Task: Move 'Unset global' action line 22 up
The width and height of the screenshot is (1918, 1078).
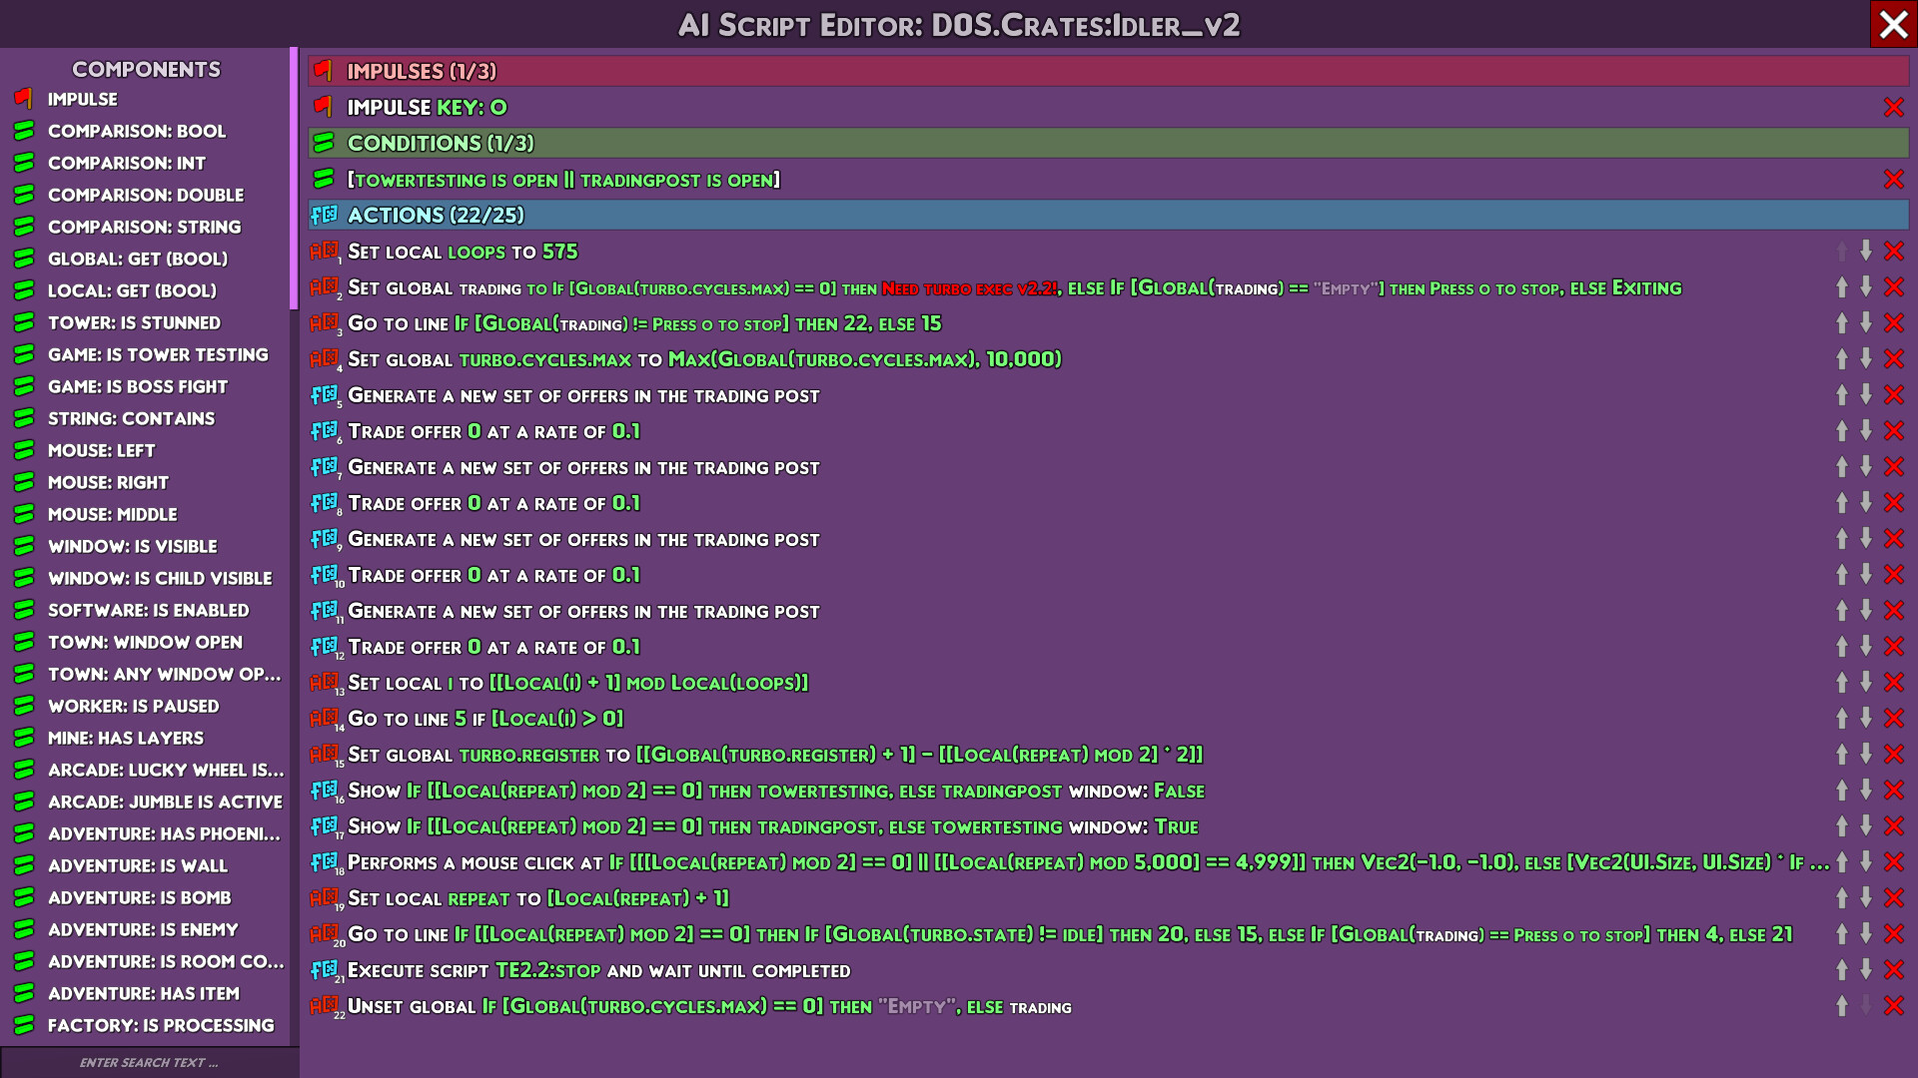Action: 1841,1006
